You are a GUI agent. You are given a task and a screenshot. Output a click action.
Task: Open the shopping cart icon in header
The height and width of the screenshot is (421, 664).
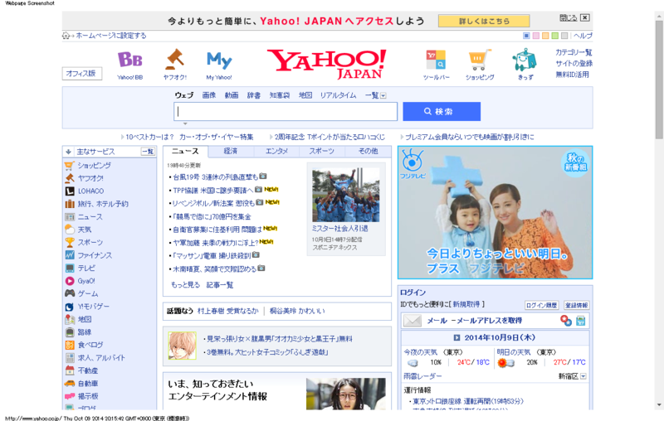(x=480, y=60)
